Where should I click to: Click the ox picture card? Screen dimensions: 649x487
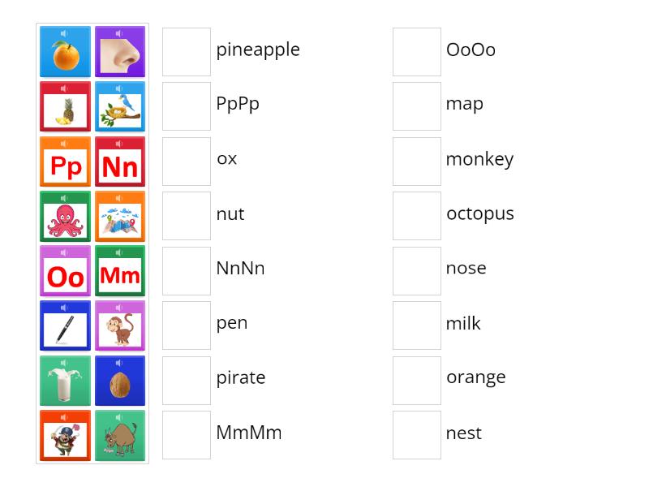[120, 436]
